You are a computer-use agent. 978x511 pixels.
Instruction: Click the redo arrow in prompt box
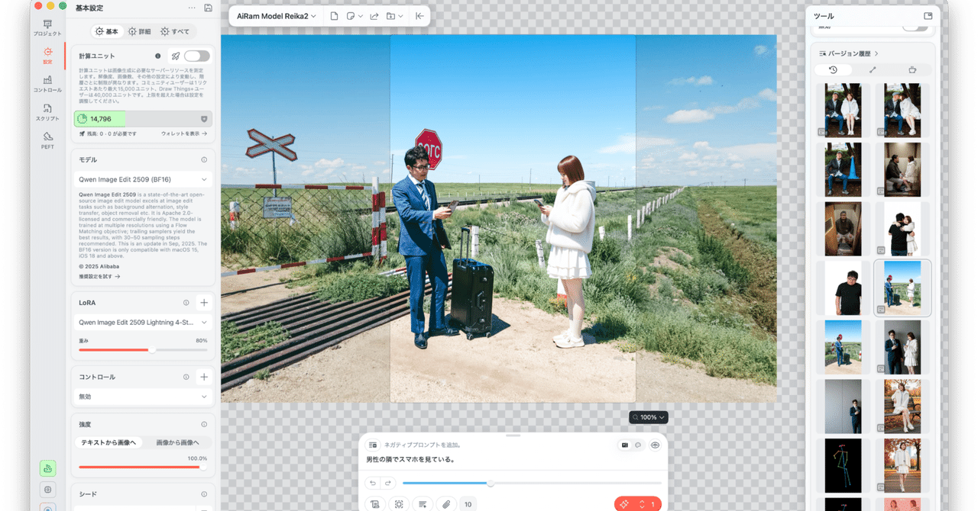388,483
